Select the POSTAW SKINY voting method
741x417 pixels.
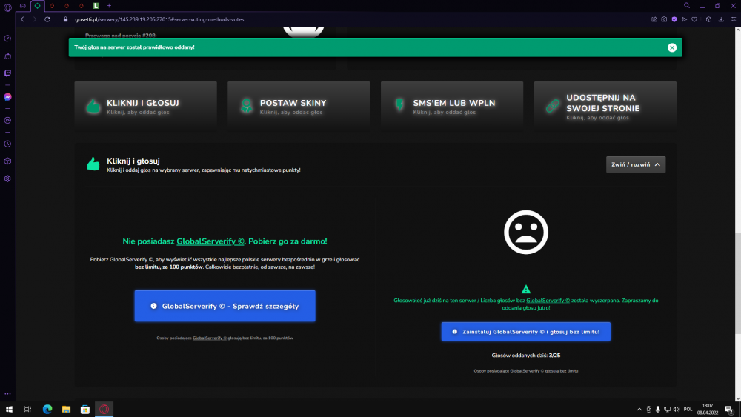299,106
